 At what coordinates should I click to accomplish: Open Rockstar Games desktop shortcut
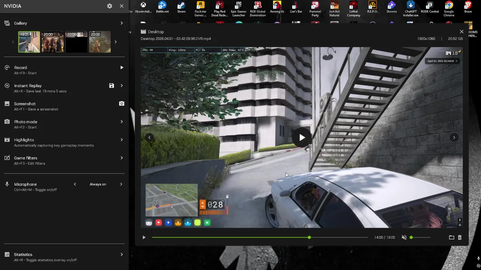200,9
